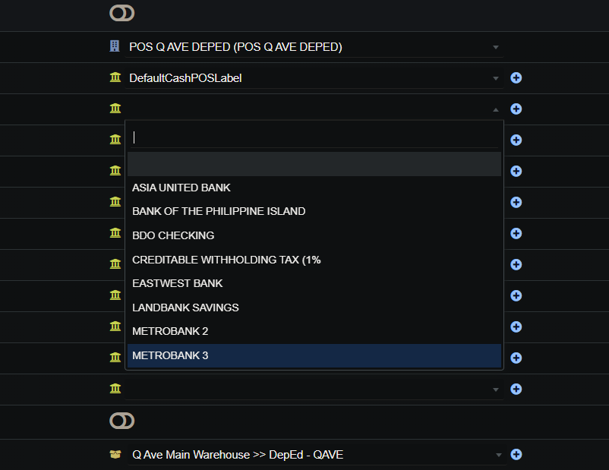
Task: Choose METROBANK 3 option
Action: 170,355
